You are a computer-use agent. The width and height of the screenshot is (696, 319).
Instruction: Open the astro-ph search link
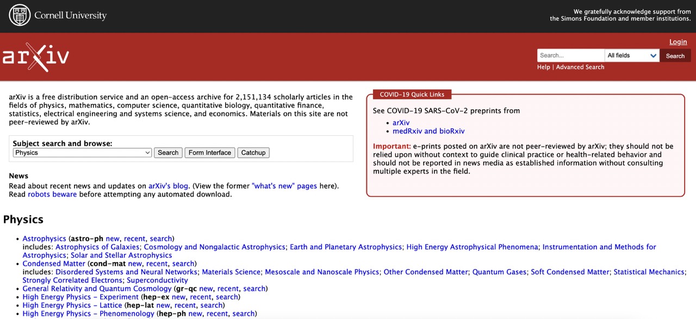(161, 239)
